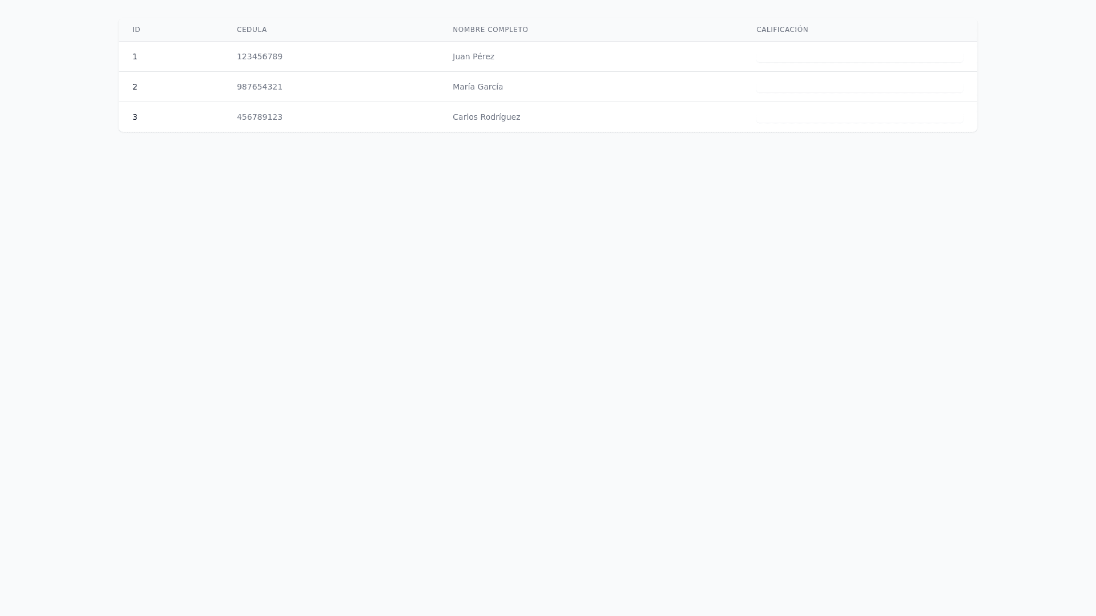Click the Calificación field for Juan Pérez
Screen dimensions: 1096x616
(x=859, y=56)
